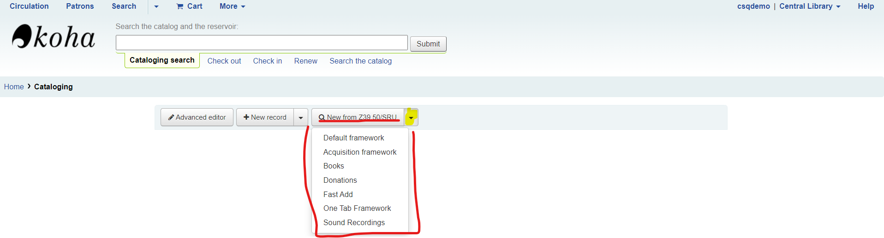Choose Fast Add framework
884x238 pixels.
(338, 194)
